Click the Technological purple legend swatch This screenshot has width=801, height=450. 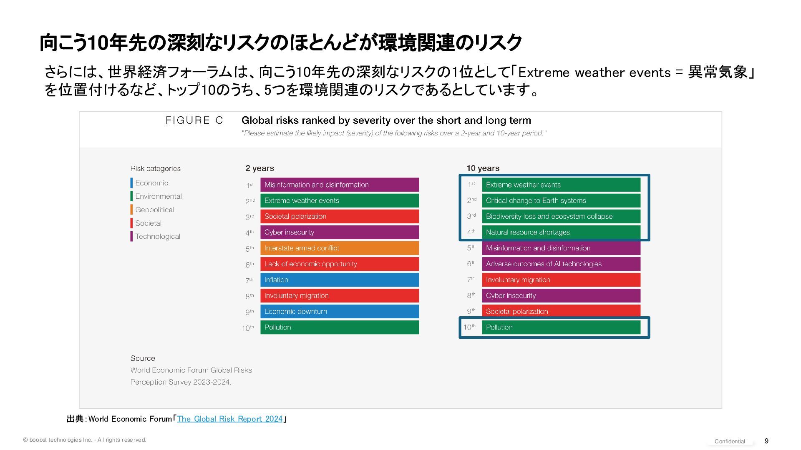click(131, 236)
